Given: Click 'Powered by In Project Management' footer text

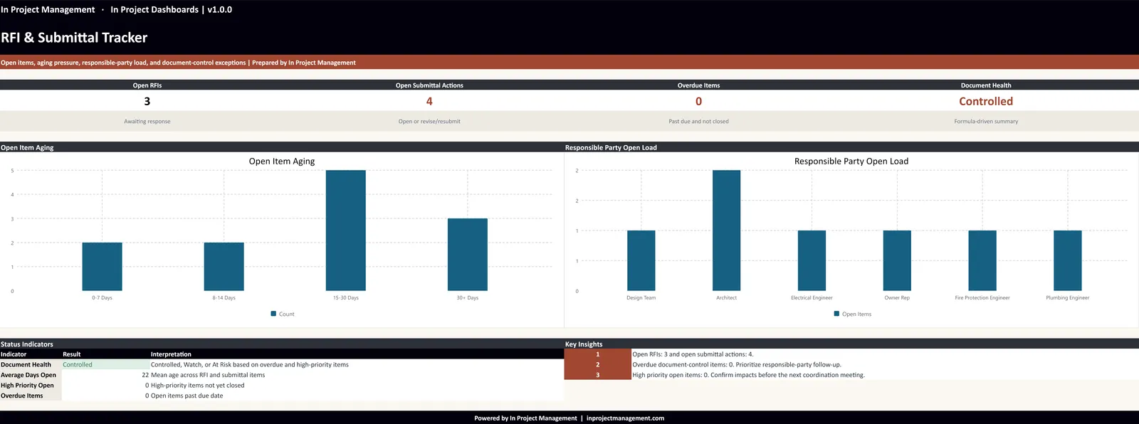Looking at the screenshot, I should point(525,418).
